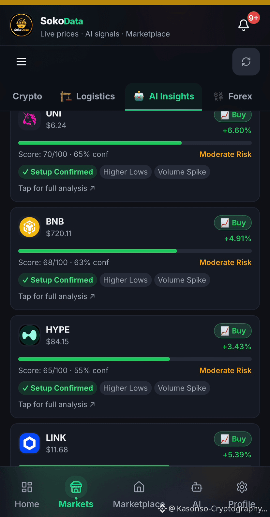Switch to the Logistics tab
The height and width of the screenshot is (517, 270).
point(88,97)
